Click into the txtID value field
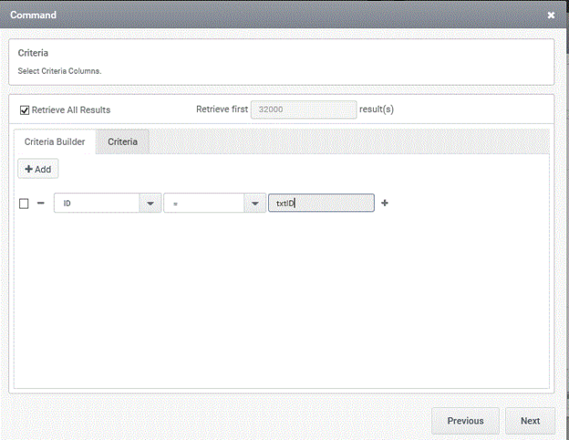Image resolution: width=569 pixels, height=440 pixels. click(321, 203)
